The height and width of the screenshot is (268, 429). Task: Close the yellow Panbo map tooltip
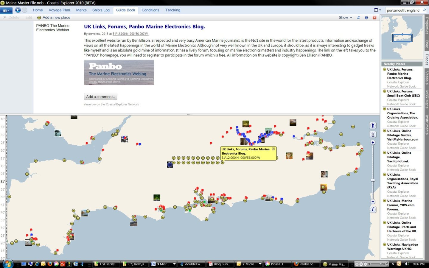pos(273,149)
